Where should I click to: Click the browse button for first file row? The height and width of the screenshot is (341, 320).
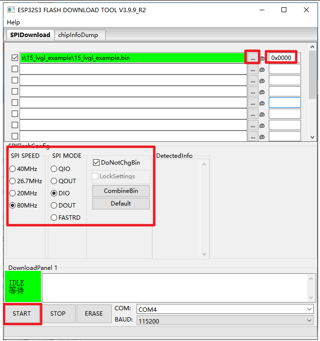[252, 58]
